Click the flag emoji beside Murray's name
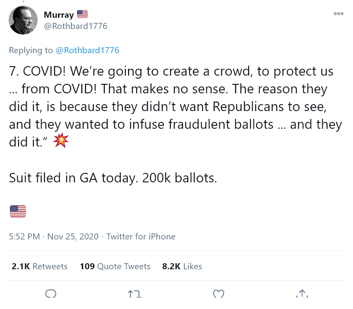353x309 pixels. [82, 14]
